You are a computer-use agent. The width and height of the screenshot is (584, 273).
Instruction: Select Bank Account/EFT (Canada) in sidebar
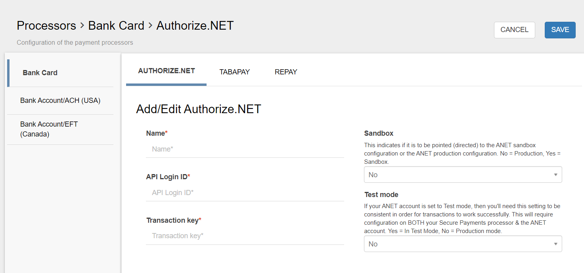click(x=60, y=129)
